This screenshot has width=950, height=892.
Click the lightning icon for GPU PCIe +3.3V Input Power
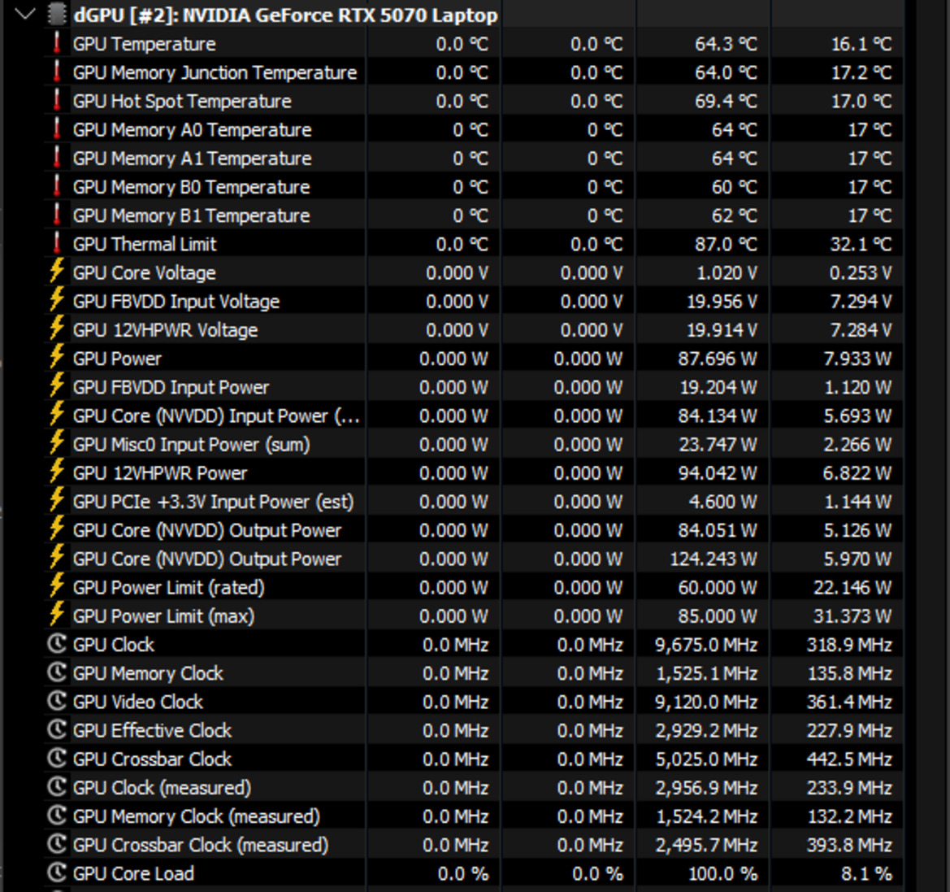pos(56,499)
